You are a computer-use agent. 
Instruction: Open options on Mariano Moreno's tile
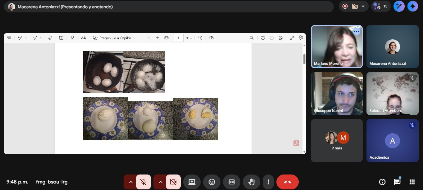[x=356, y=31]
